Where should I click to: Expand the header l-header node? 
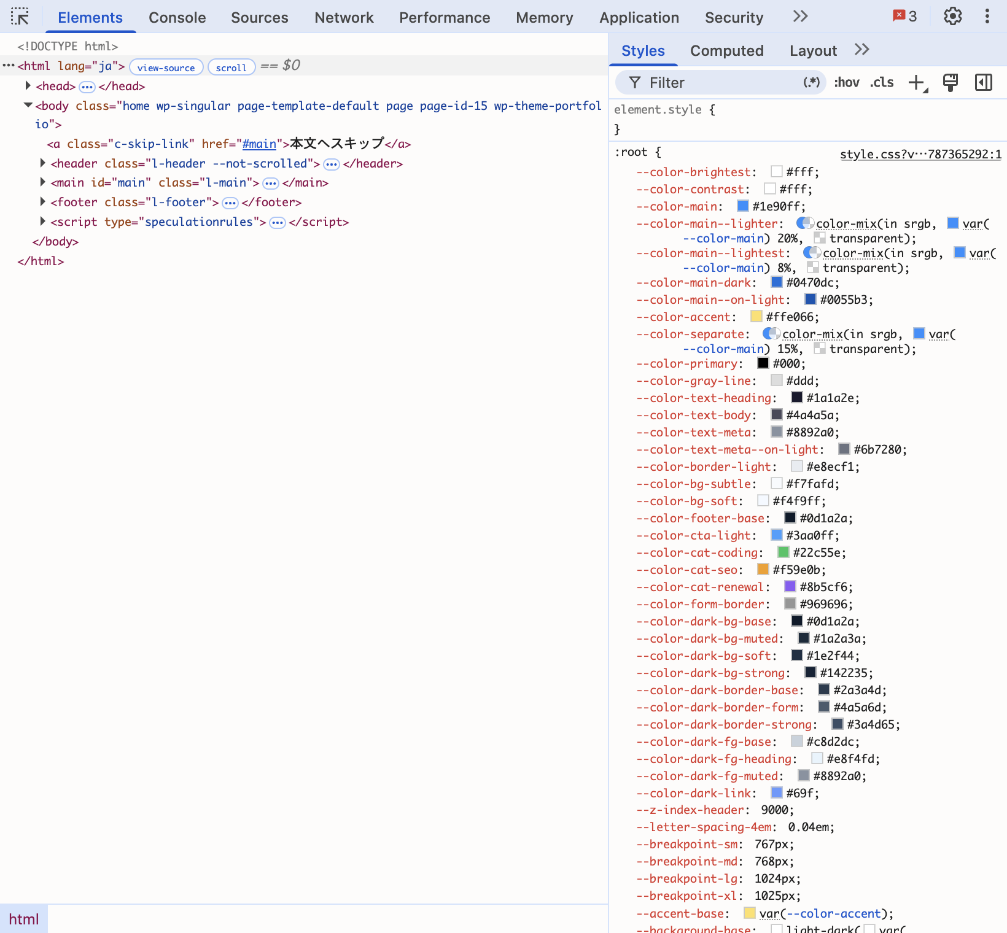(x=42, y=163)
